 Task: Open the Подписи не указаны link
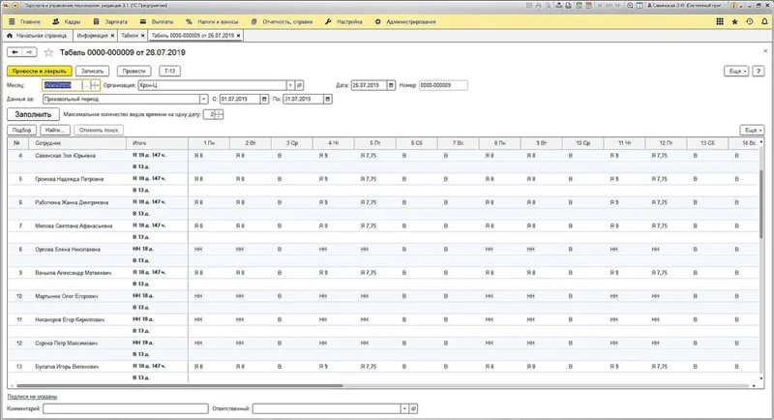tap(32, 397)
